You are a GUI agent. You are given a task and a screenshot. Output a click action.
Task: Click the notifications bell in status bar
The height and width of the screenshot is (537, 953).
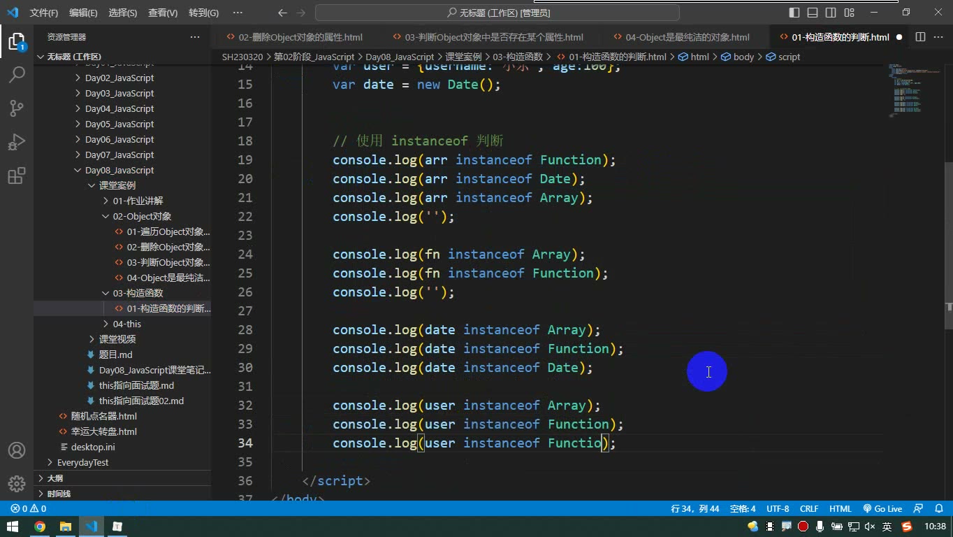940,509
